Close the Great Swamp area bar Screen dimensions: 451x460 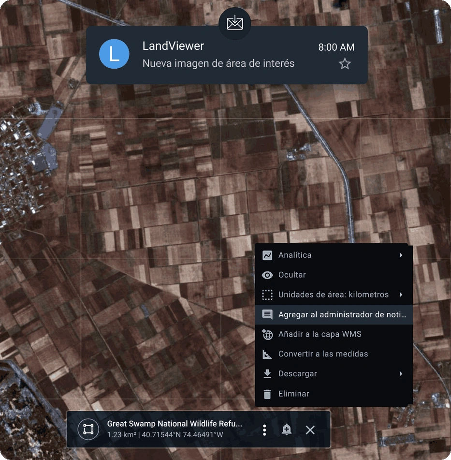310,430
